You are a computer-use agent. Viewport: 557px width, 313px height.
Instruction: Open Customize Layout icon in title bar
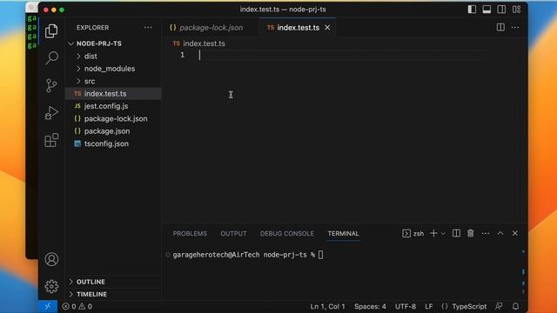[x=516, y=10]
